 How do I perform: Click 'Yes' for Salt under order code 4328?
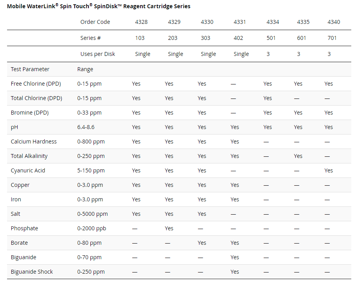(136, 214)
